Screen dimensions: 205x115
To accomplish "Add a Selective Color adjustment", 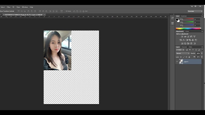I will (191, 44).
